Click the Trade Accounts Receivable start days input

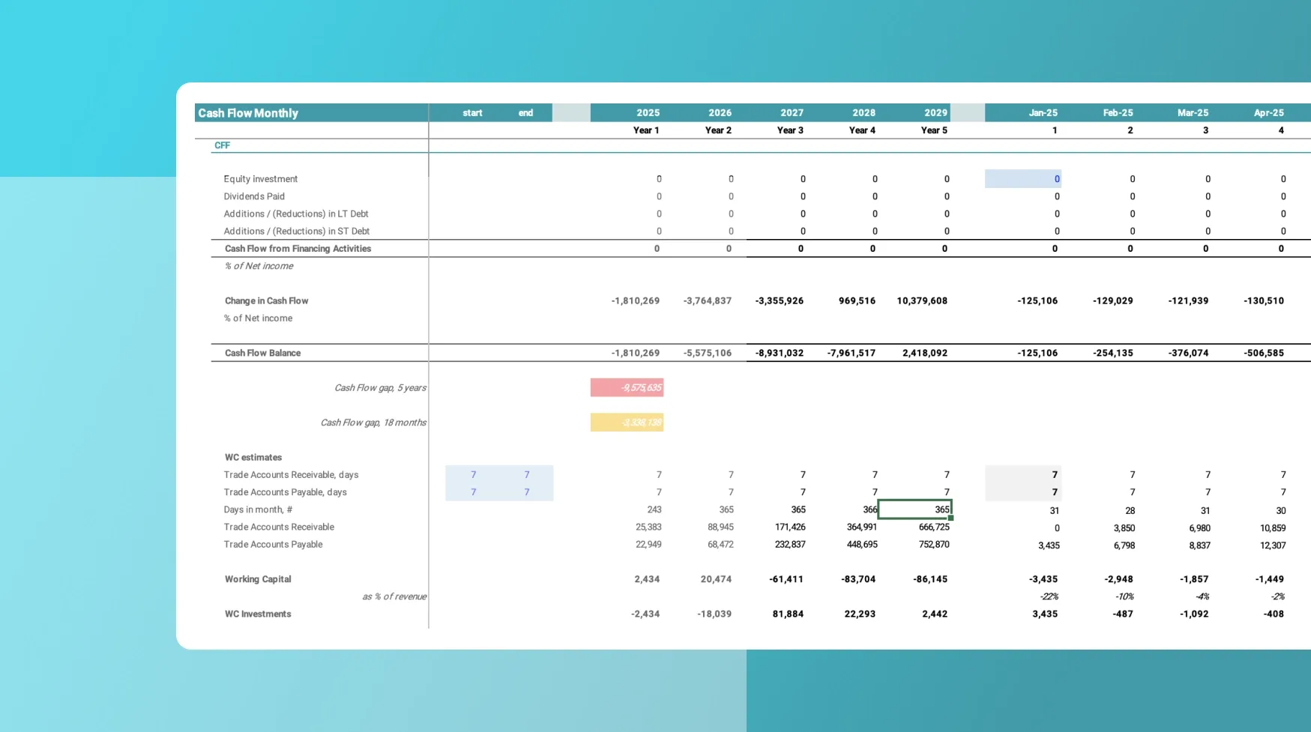(473, 475)
